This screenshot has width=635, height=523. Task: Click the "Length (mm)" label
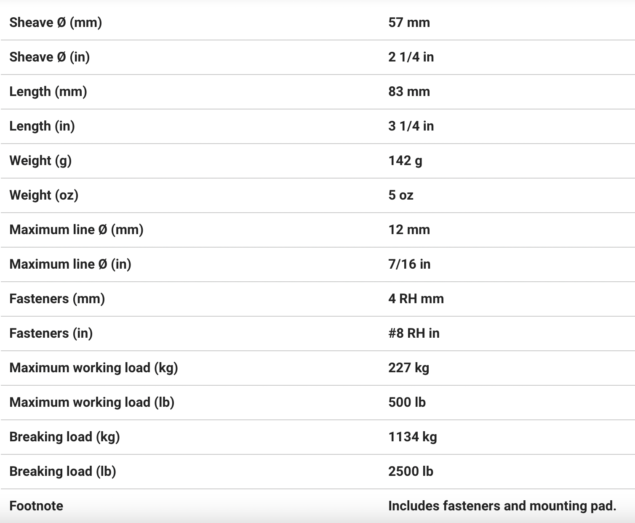(x=48, y=91)
